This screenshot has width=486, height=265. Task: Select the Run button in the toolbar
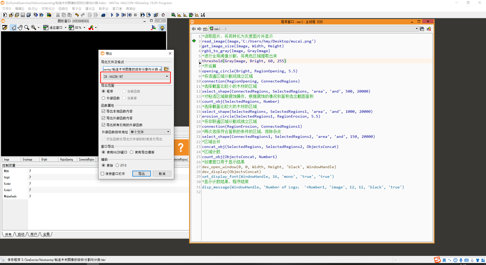pyautogui.click(x=112, y=15)
